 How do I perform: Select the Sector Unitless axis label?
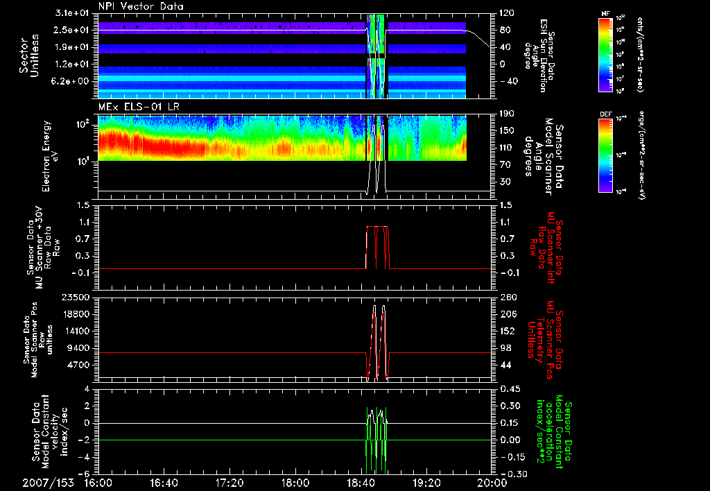pos(28,56)
